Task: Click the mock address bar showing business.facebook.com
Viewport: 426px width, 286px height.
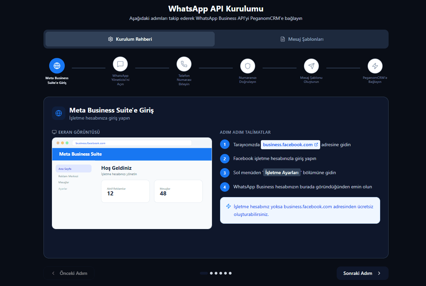Action: (x=132, y=143)
